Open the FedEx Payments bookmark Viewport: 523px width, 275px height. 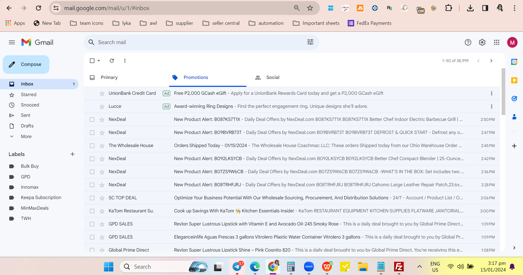tap(369, 23)
